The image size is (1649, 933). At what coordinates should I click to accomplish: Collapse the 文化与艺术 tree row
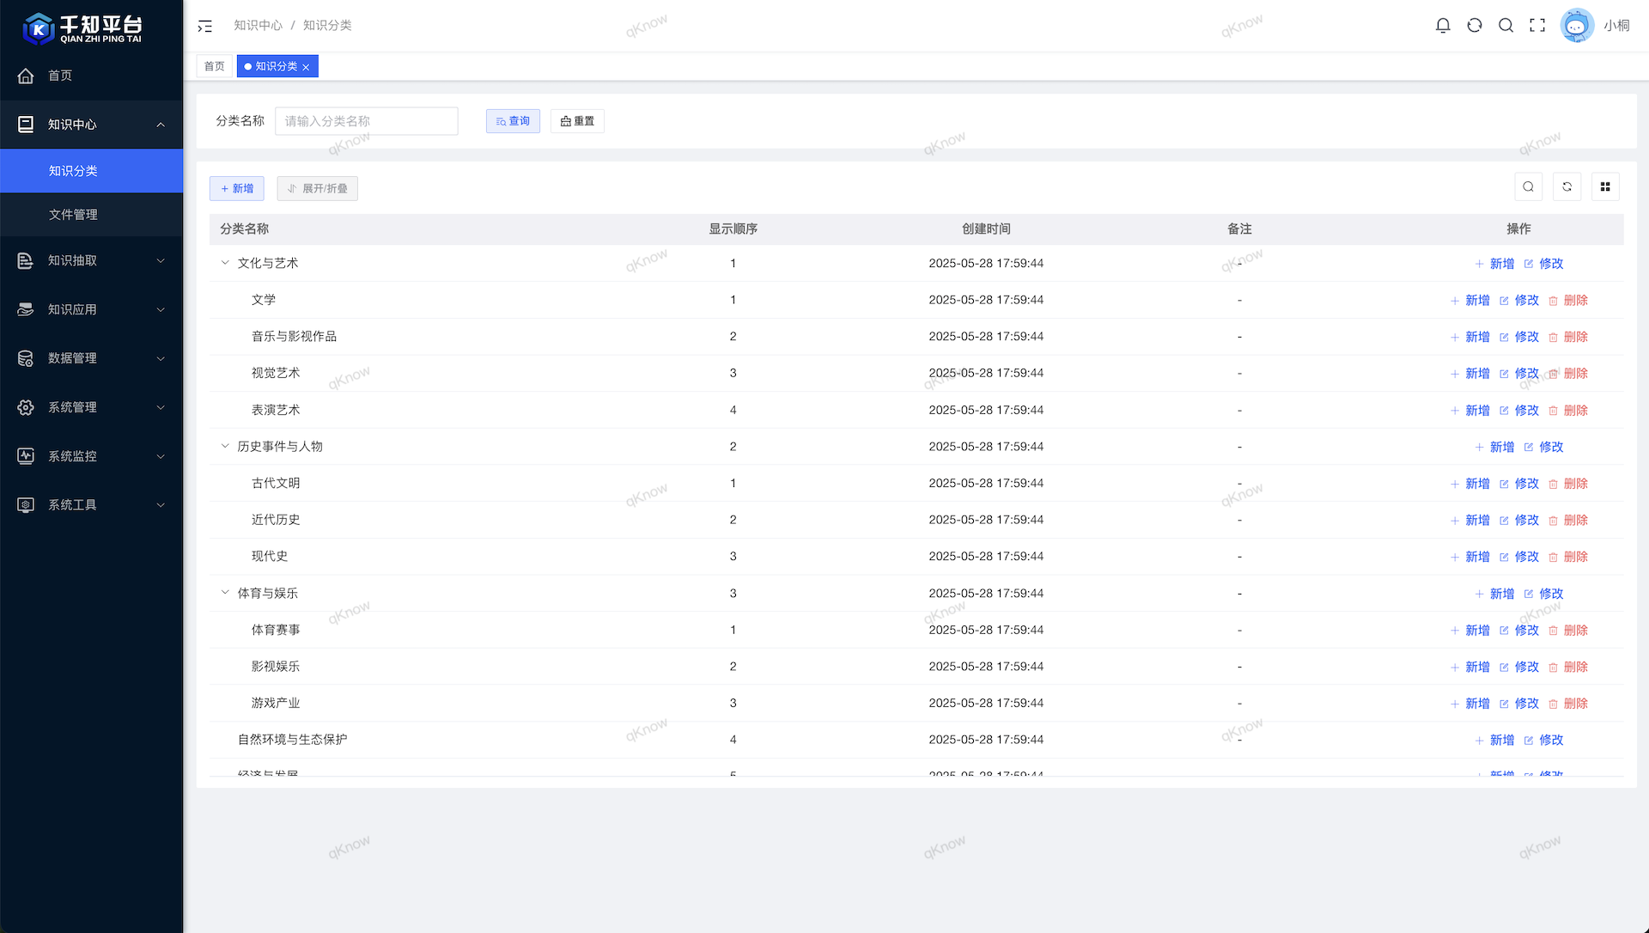point(225,263)
